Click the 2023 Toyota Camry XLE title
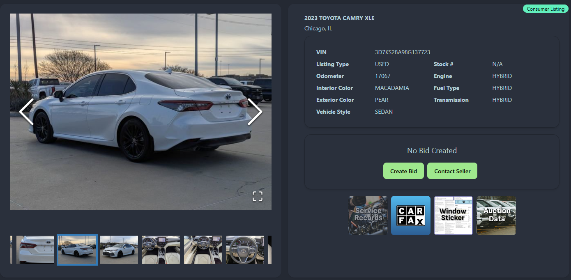The width and height of the screenshot is (571, 280). [x=339, y=18]
